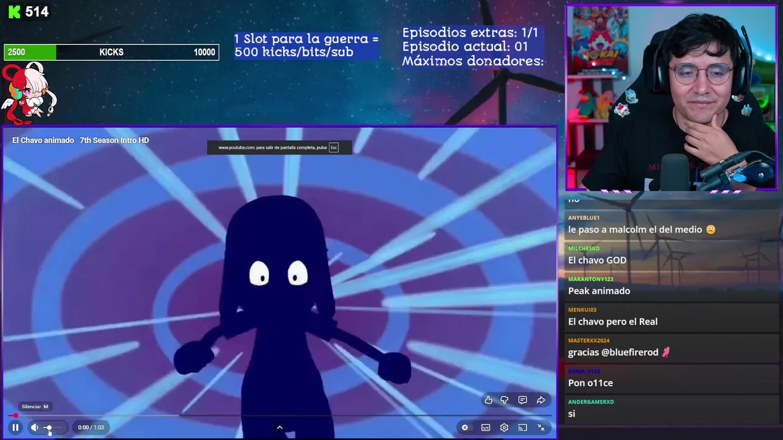Click username MENKU103 in chat
This screenshot has height=440, width=783.
pyautogui.click(x=582, y=310)
